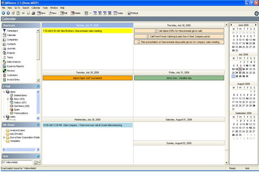Open the Help menu
259x172 pixels.
[x=62, y=8]
